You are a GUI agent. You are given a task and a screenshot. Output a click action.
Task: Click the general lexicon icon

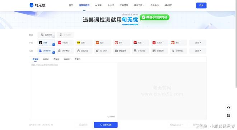click(x=42, y=35)
